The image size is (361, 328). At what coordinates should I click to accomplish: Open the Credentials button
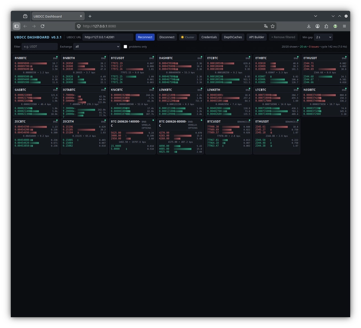pos(209,37)
